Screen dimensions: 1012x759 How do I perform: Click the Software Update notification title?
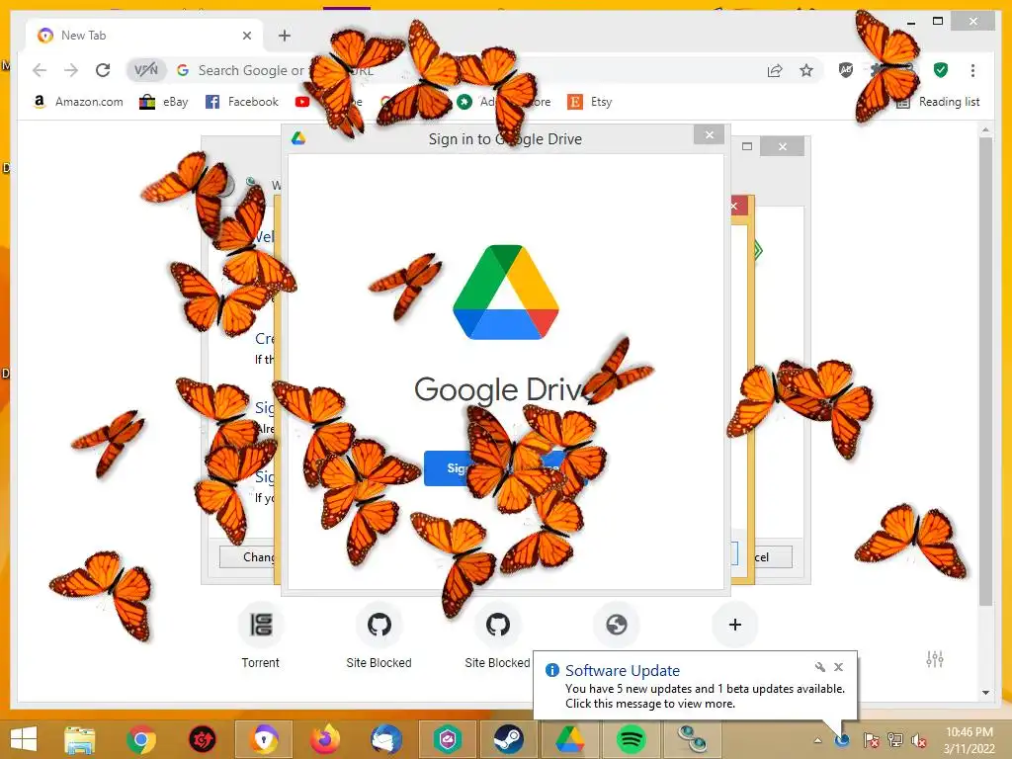click(623, 671)
